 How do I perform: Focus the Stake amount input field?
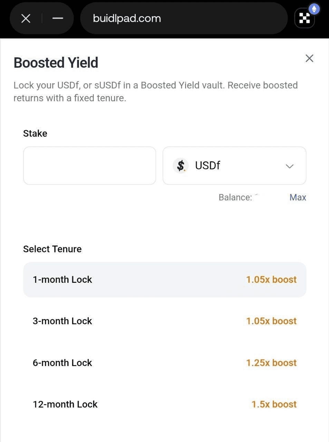point(89,166)
